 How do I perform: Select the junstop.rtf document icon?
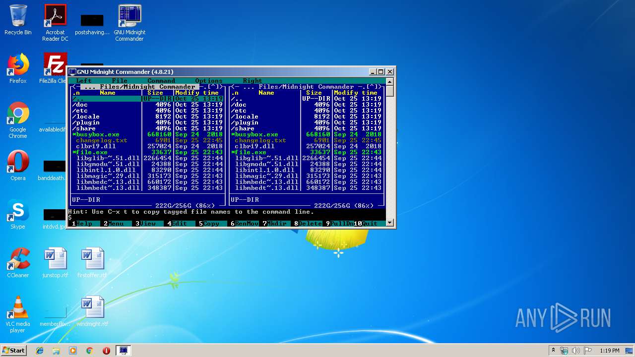(x=55, y=263)
